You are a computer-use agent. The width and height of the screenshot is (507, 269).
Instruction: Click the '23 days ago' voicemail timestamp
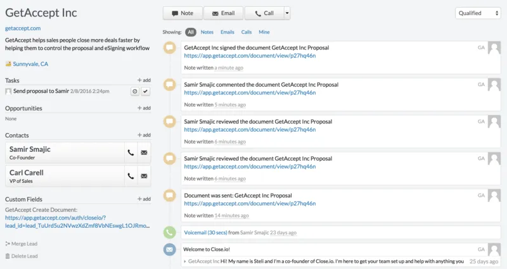point(283,232)
